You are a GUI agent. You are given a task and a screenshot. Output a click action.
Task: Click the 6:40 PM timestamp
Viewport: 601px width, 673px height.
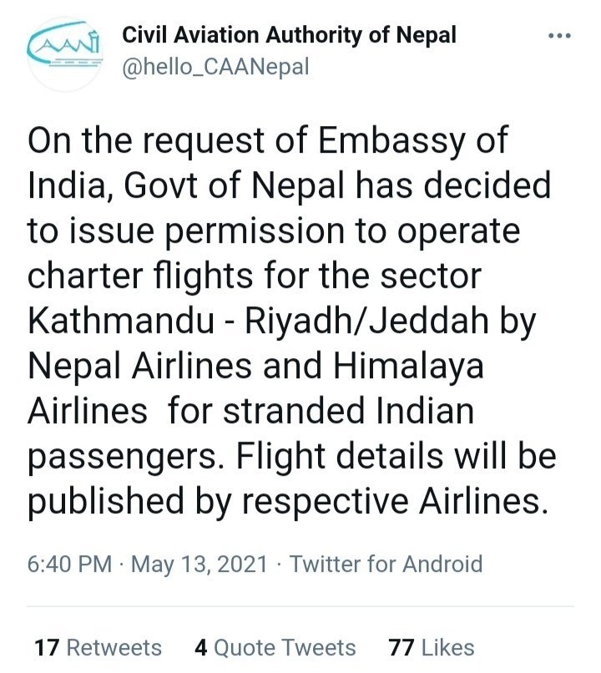pos(69,564)
